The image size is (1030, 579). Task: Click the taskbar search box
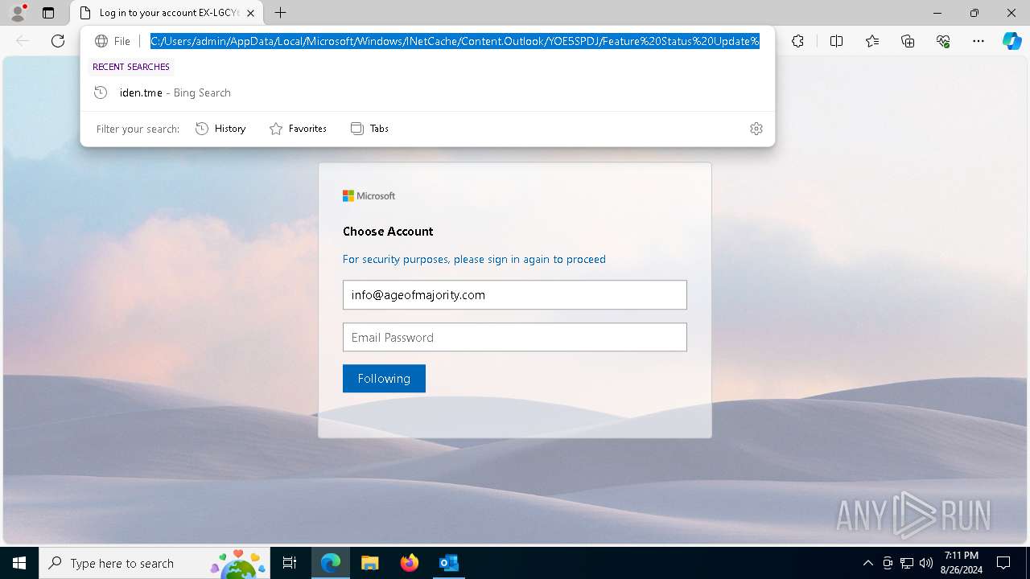pos(155,563)
